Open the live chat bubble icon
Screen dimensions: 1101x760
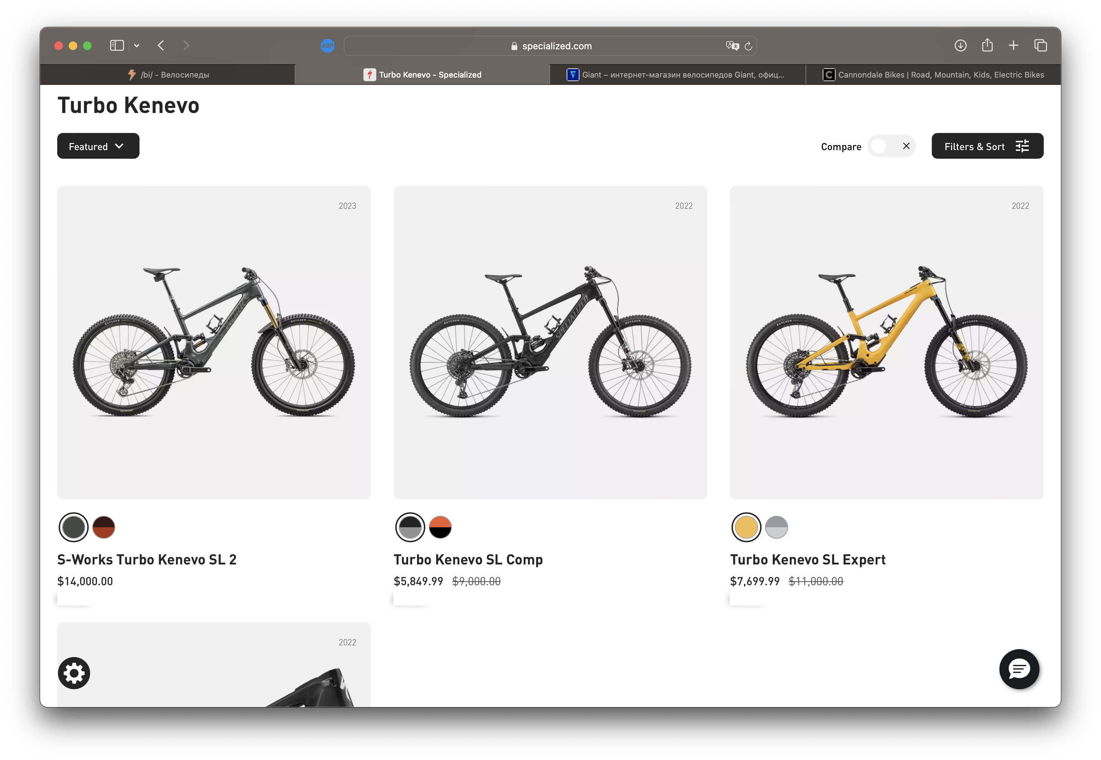coord(1019,669)
